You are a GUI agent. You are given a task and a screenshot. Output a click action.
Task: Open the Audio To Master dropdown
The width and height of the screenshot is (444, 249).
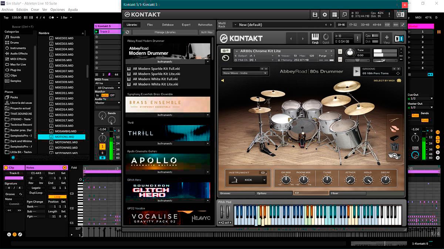click(x=108, y=103)
